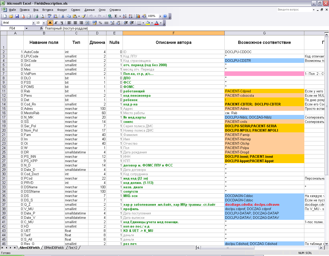The height and width of the screenshot is (256, 329).
Task: Apply yellow fill color bucket
Action: [148, 23]
